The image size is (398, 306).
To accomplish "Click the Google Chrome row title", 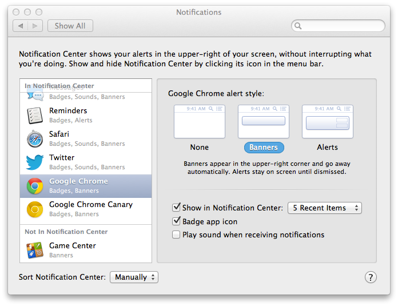I will pyautogui.click(x=78, y=181).
